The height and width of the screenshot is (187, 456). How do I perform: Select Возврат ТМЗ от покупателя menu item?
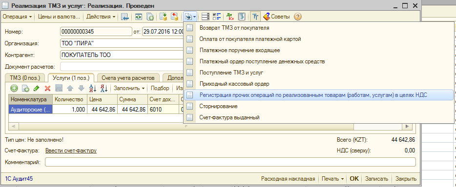point(319,28)
